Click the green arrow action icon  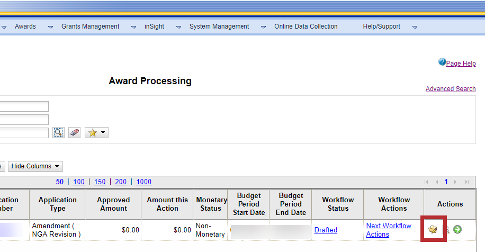pos(457,229)
